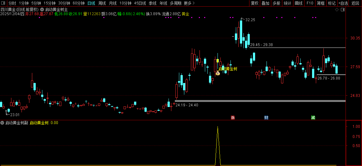Click the 2025/12/04/四 date text
Image resolution: width=362 pixels, height=166 pixels.
pyautogui.click(x=12, y=14)
